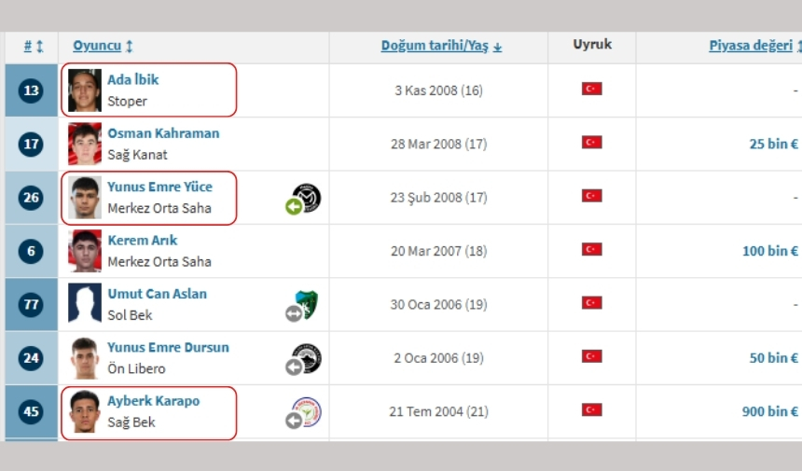The width and height of the screenshot is (802, 471).
Task: Click Yunus Emre Dursun's player photo
Action: pos(85,357)
